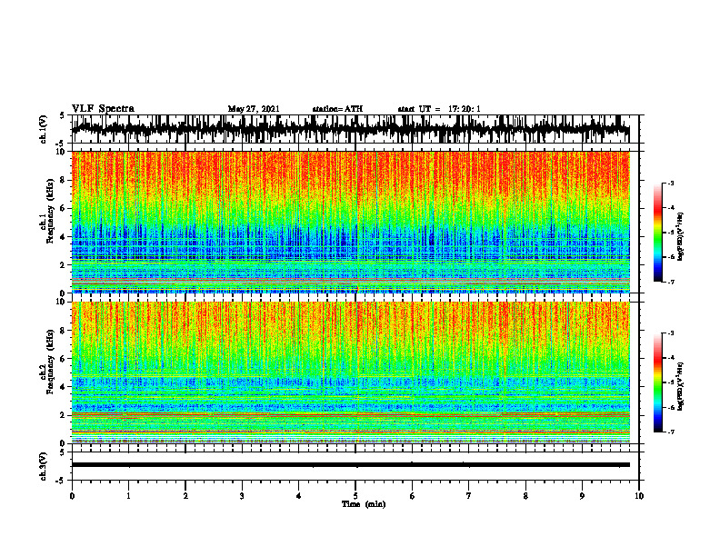
Task: Click the "ch.3(V)" axis label
Action: coord(44,466)
